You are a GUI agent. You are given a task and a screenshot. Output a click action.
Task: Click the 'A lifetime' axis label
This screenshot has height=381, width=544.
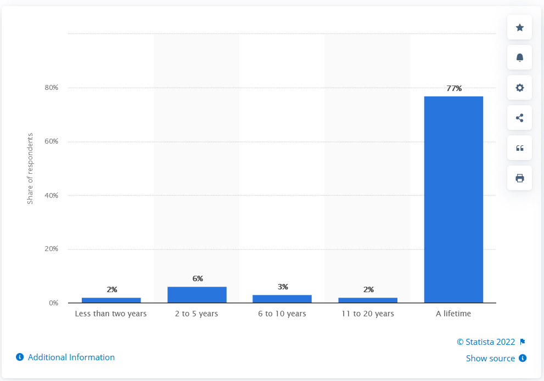(x=453, y=314)
